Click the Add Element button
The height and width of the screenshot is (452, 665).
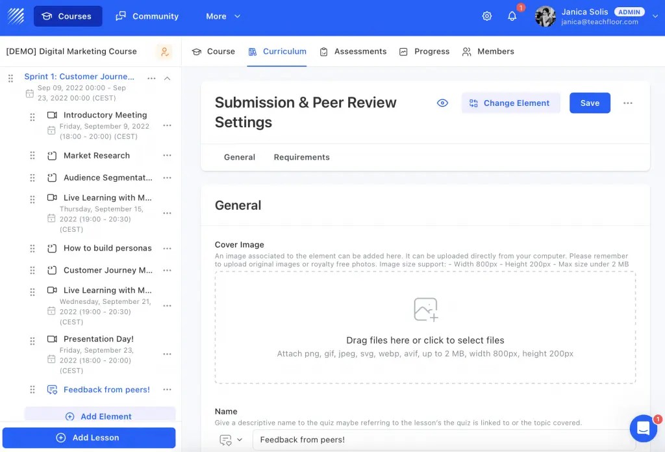coord(100,414)
